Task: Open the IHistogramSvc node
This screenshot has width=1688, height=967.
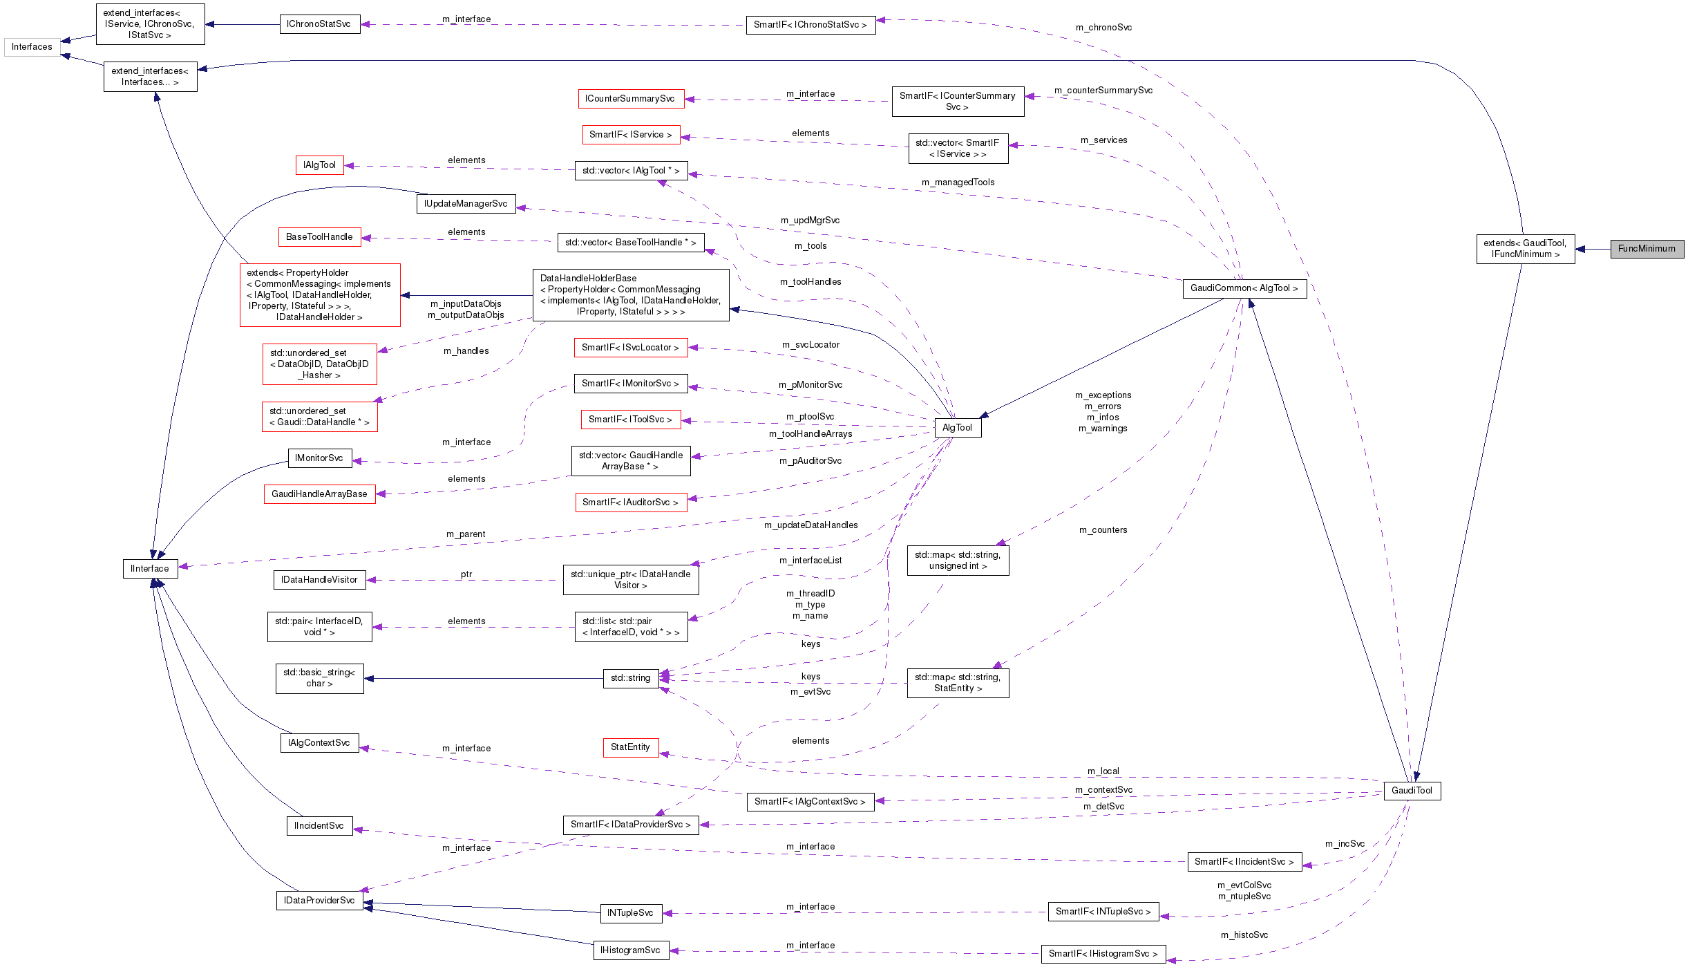Action: pyautogui.click(x=631, y=950)
